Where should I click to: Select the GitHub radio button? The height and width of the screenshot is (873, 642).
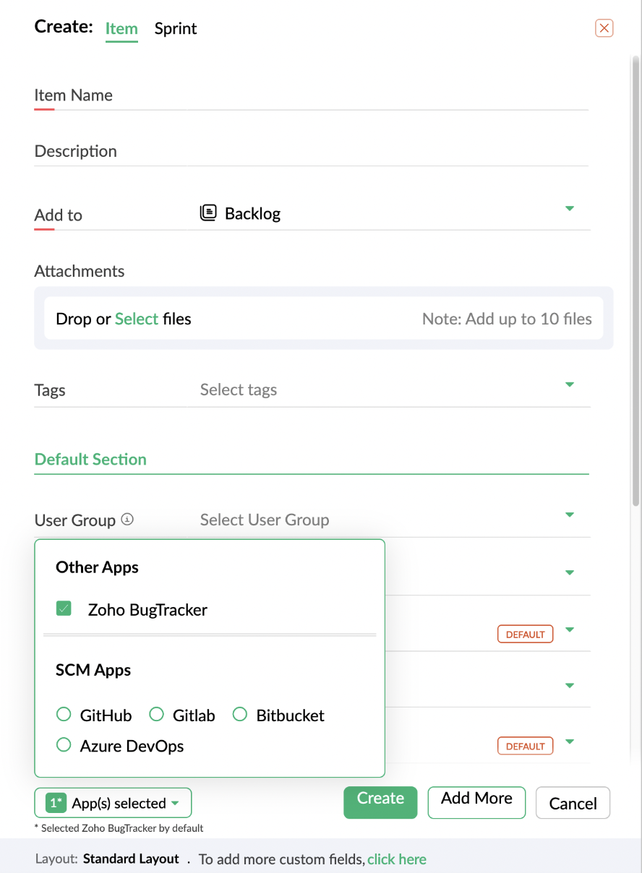coord(64,715)
